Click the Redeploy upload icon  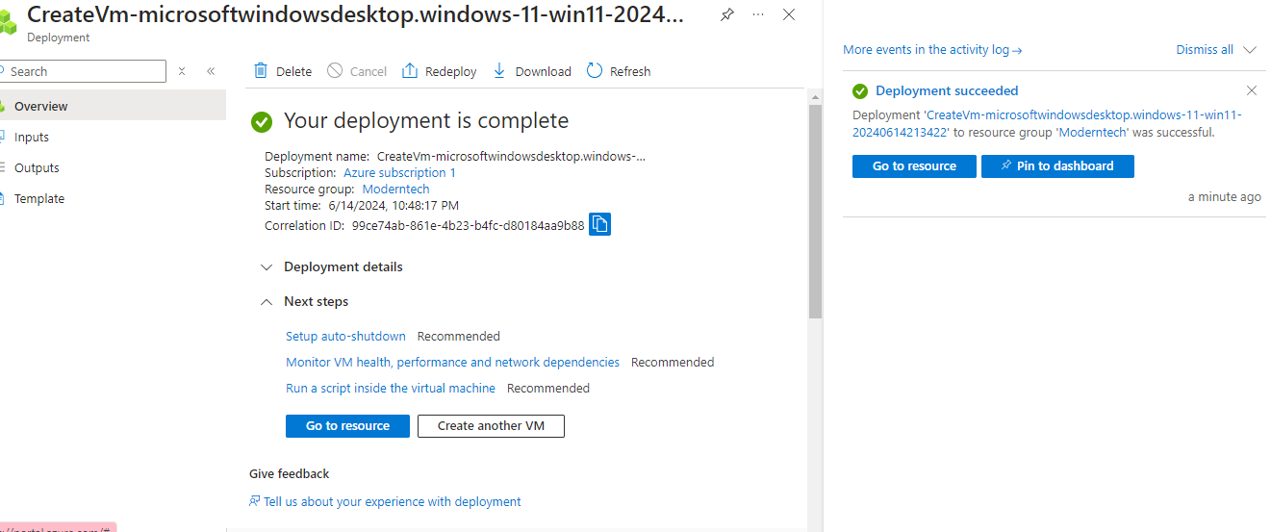(x=410, y=71)
